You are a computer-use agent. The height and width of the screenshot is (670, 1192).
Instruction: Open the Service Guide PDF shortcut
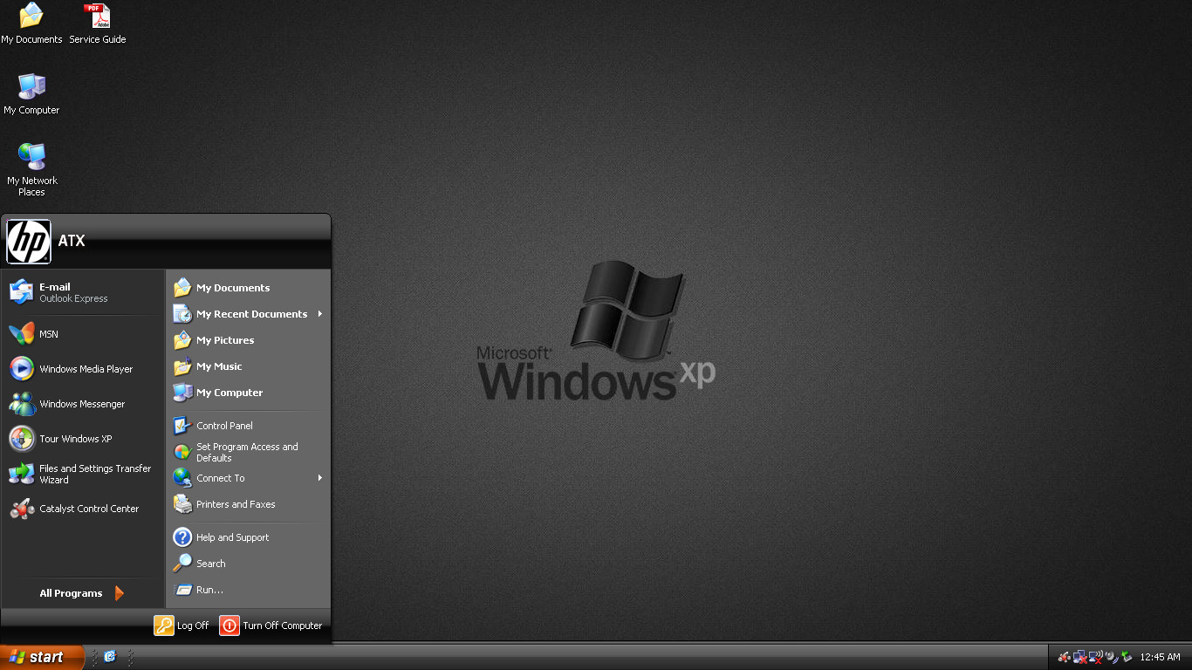point(97,24)
